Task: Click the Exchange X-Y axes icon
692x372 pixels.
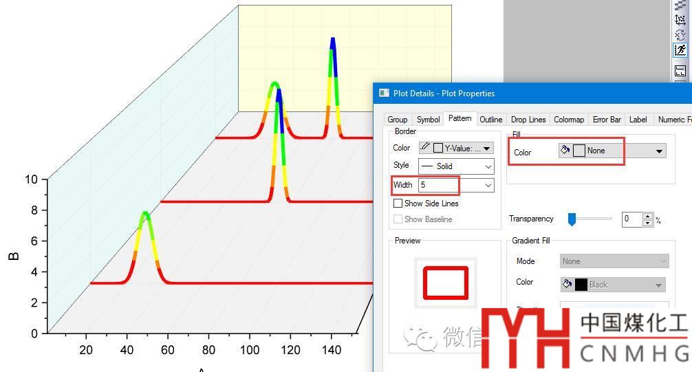Action: [680, 35]
